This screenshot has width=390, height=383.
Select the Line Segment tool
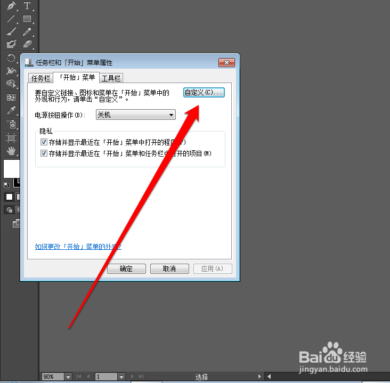pos(11,19)
